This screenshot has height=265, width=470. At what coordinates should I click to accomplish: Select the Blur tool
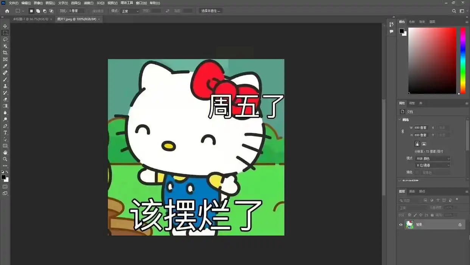pos(5,113)
